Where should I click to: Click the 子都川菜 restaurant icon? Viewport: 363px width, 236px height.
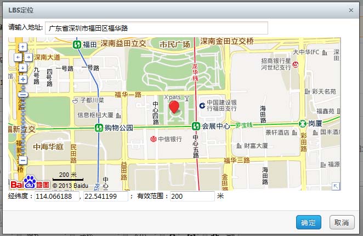76,101
